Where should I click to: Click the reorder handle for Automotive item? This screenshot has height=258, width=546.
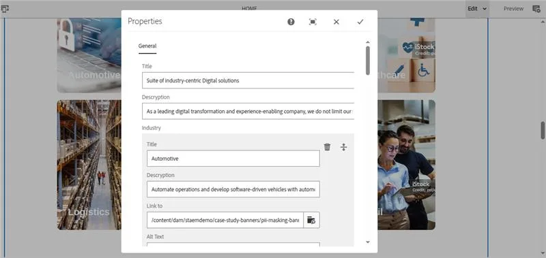(344, 147)
